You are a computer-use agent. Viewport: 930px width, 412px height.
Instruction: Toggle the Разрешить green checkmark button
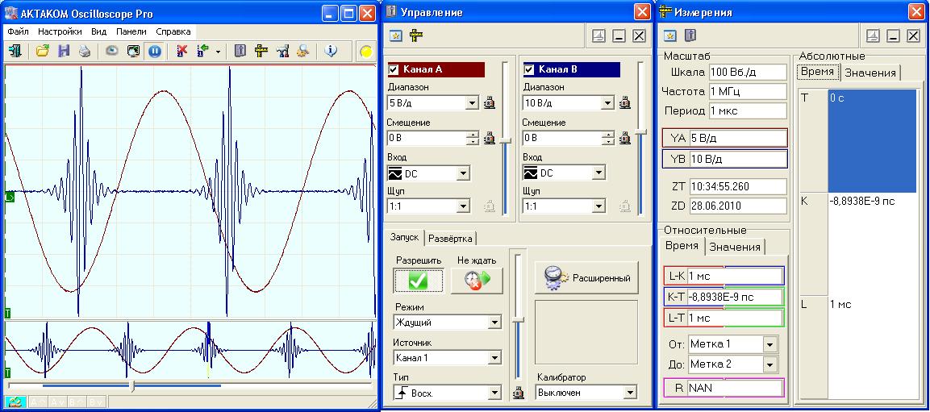418,280
